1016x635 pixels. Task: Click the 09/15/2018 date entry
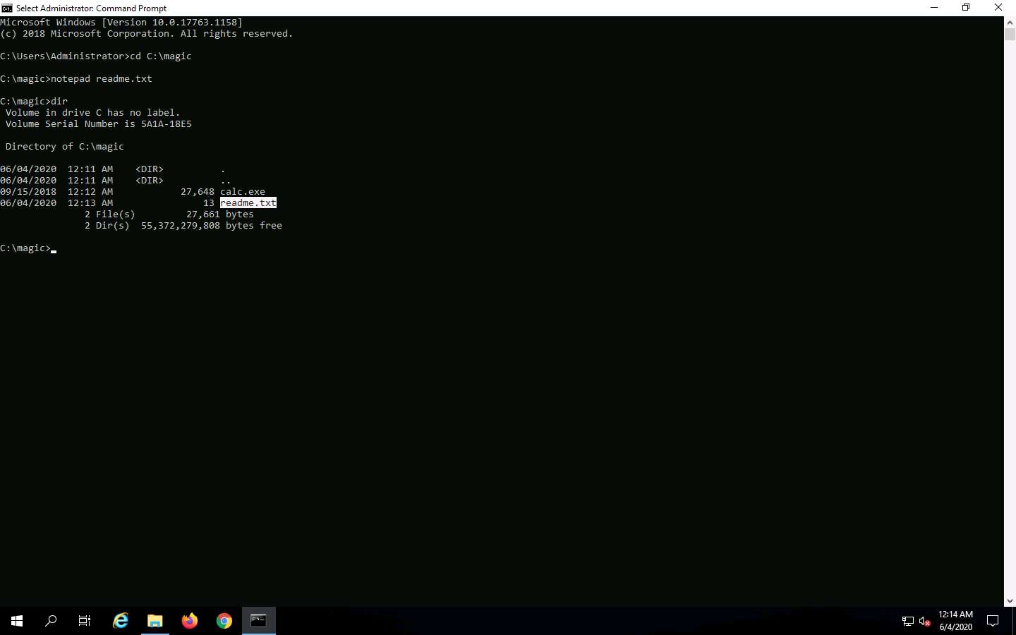pyautogui.click(x=28, y=191)
